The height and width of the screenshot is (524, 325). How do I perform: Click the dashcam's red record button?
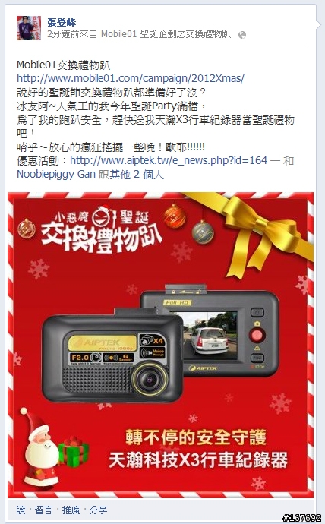pos(257,334)
